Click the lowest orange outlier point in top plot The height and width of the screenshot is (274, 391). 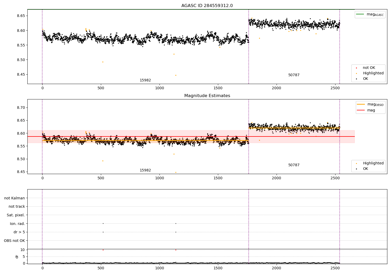[176, 75]
